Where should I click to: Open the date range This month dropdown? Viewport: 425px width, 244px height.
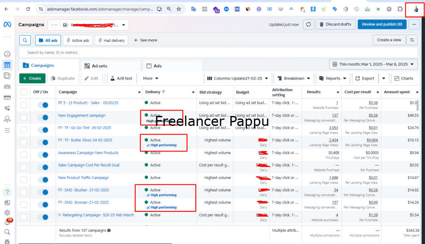pos(373,64)
